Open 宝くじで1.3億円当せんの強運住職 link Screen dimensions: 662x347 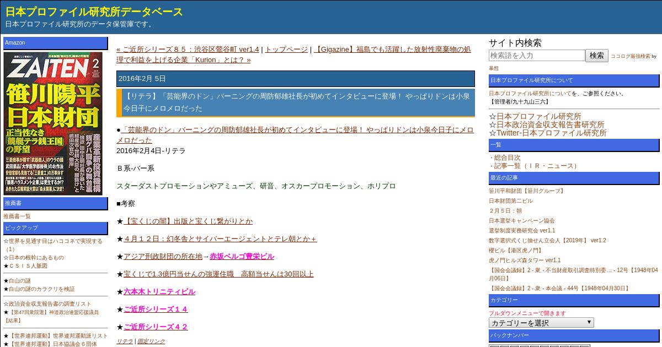218,274
